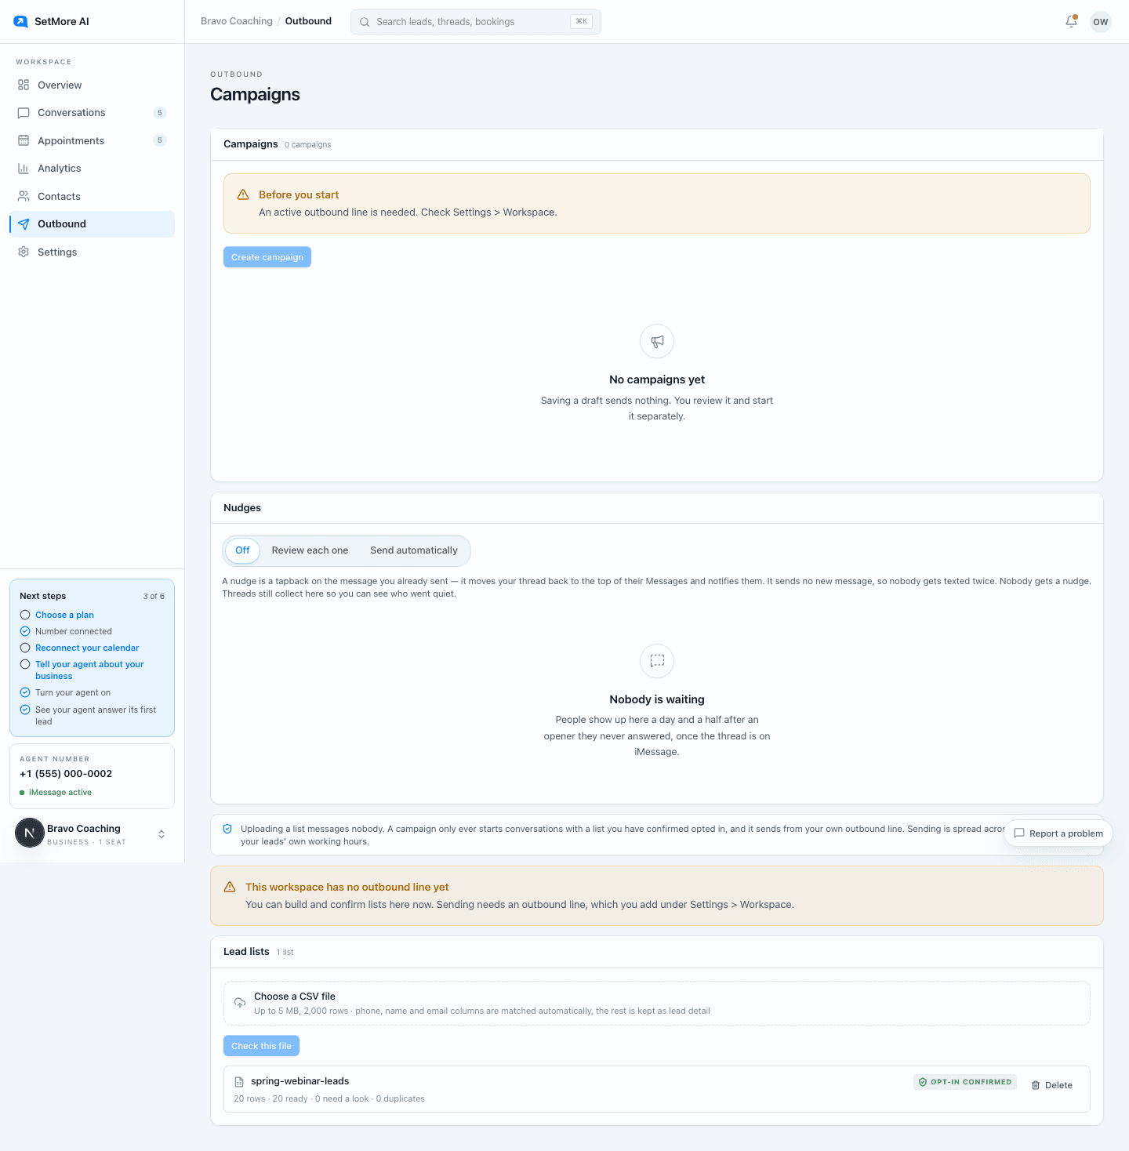Click the Choose a CSV file drop area
This screenshot has width=1129, height=1151.
[x=657, y=1003]
